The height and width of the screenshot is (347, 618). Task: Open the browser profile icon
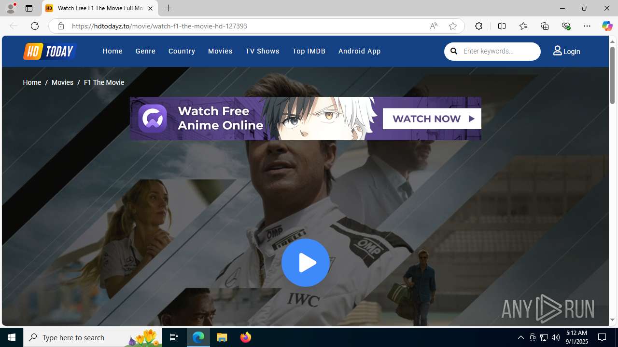pyautogui.click(x=11, y=8)
